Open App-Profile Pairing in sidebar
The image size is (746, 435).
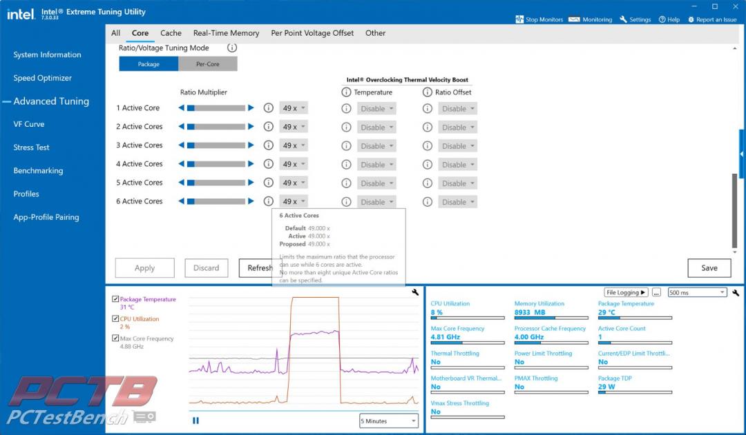(x=46, y=217)
